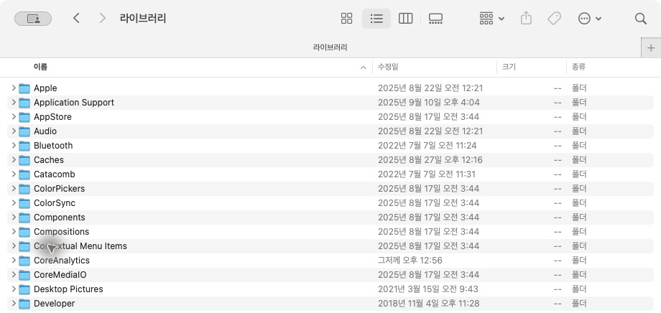This screenshot has width=661, height=313.
Task: Sort by 이름 column header
Action: [40, 67]
